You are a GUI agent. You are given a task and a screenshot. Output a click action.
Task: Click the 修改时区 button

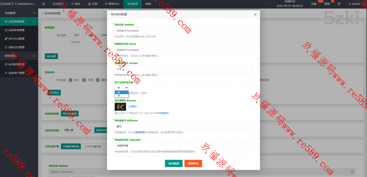[x=101, y=130]
